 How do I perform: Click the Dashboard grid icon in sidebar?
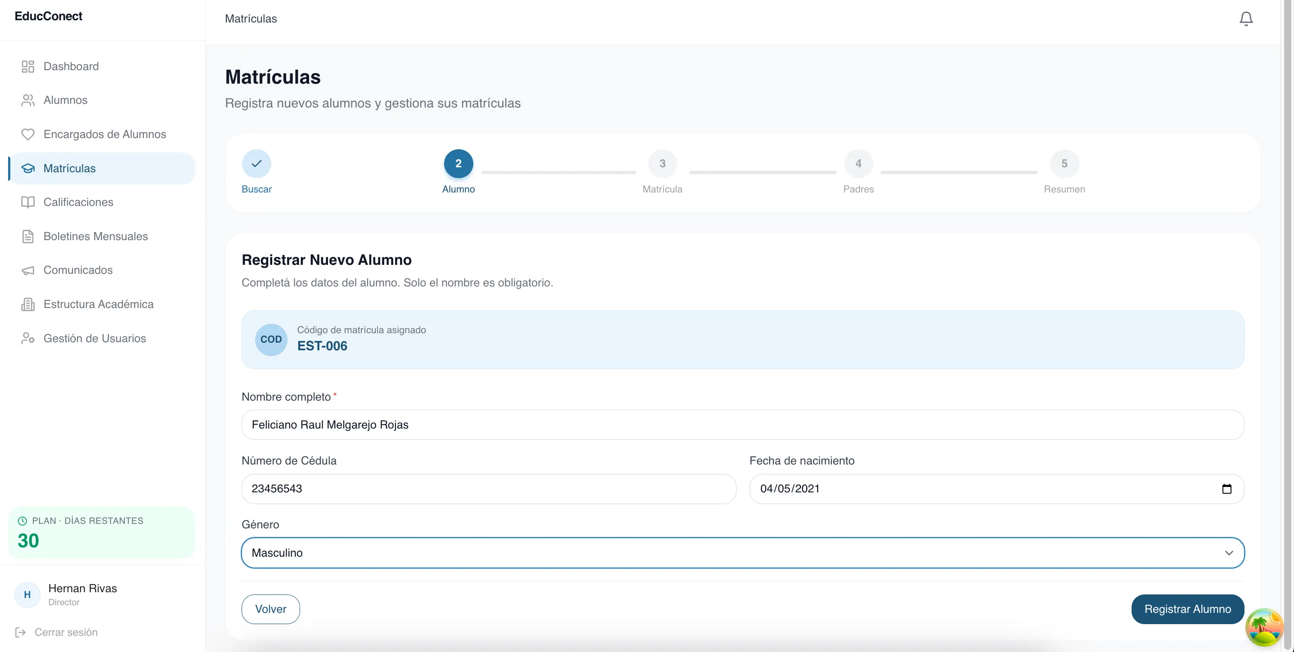click(27, 66)
